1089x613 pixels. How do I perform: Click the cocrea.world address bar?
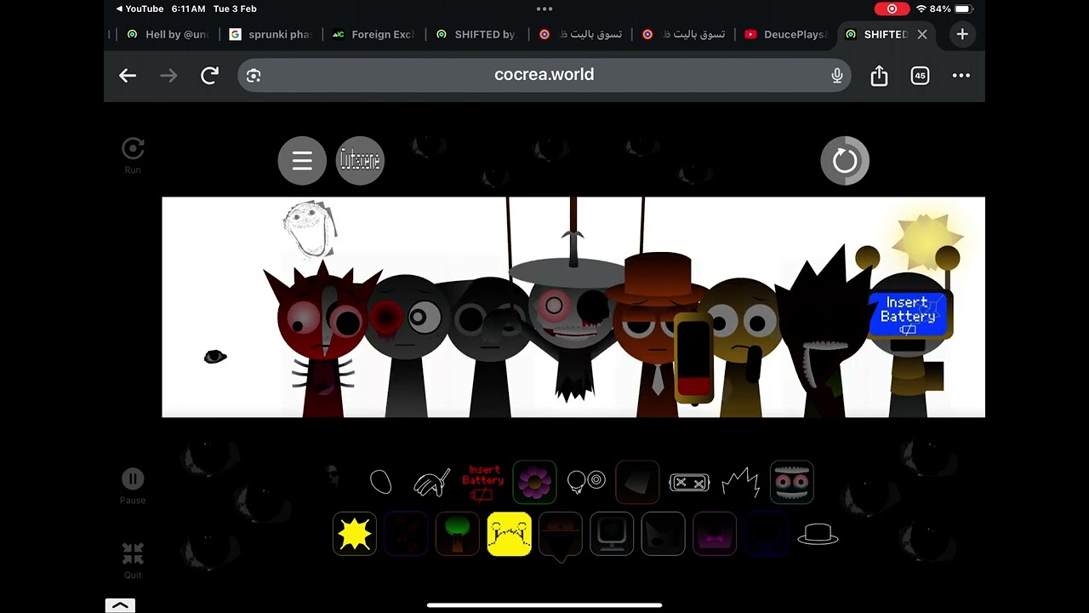click(x=544, y=75)
